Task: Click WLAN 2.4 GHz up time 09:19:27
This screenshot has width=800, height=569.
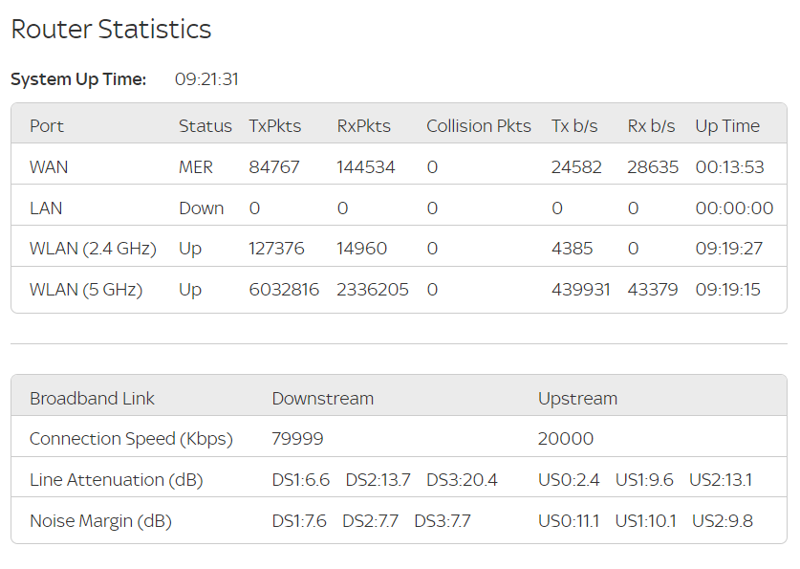Action: (x=728, y=249)
